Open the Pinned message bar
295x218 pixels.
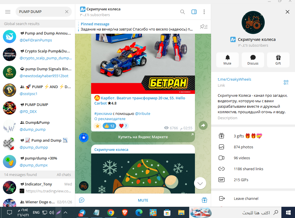pyautogui.click(x=137, y=27)
